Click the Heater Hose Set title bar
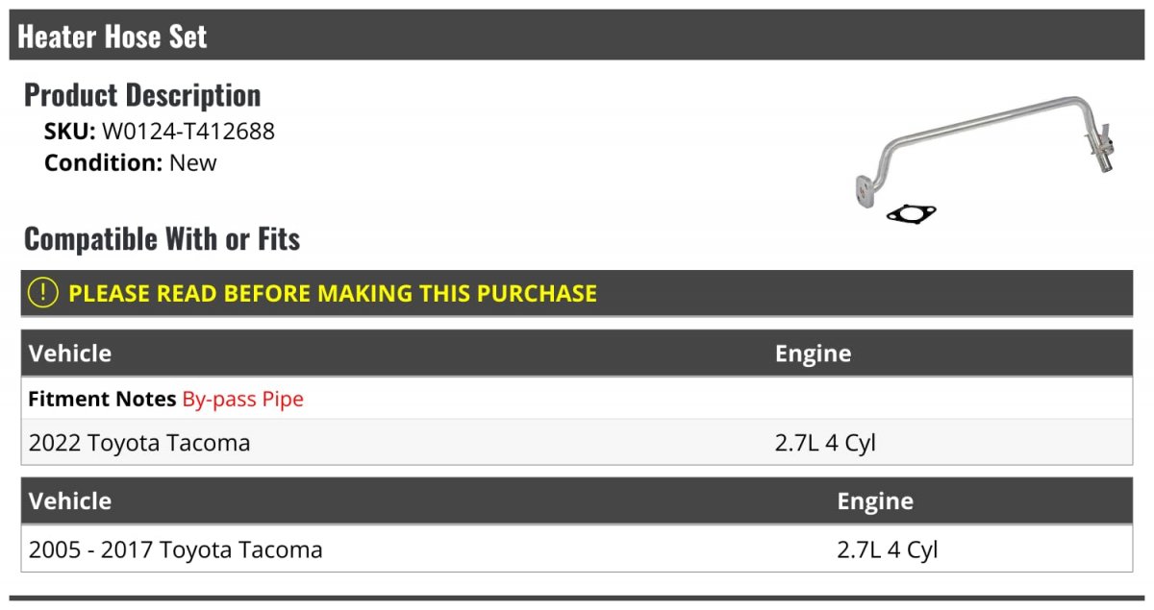Screen dimensions: 1154x610 pyautogui.click(x=113, y=37)
